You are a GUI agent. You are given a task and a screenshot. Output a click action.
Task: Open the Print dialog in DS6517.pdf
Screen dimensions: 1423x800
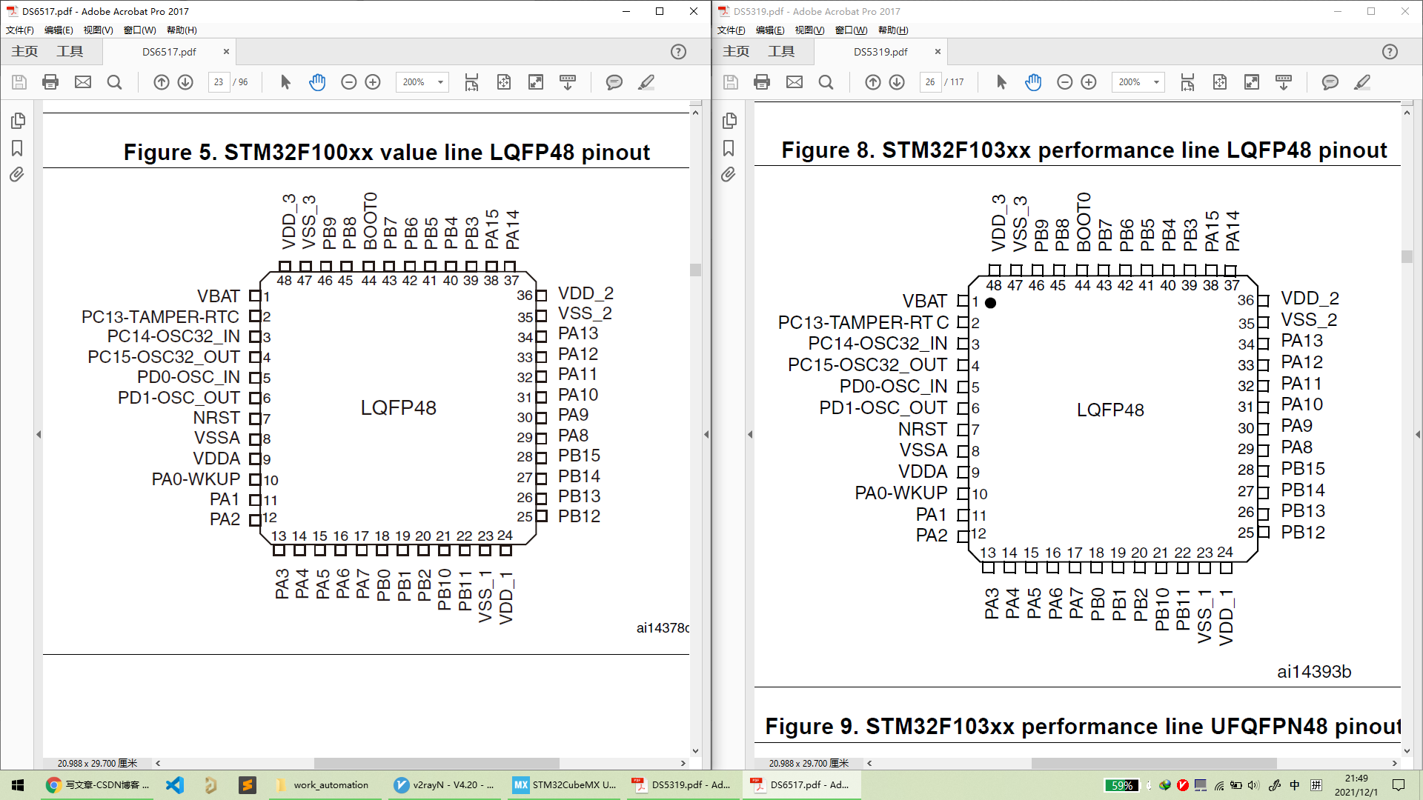(x=50, y=82)
